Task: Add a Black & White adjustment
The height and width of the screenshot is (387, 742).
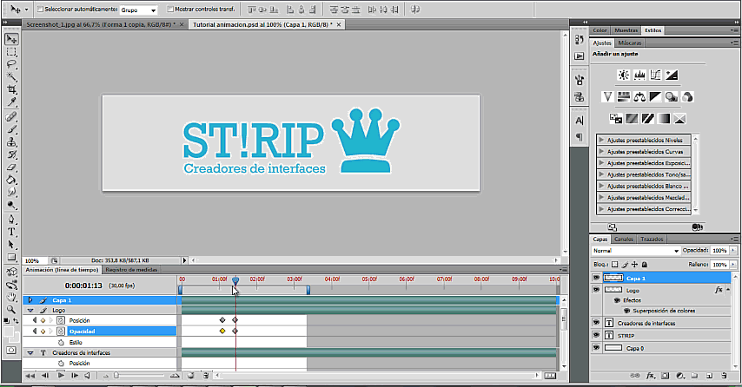Action: [x=655, y=97]
